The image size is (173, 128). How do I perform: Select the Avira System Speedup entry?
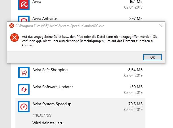point(80,113)
